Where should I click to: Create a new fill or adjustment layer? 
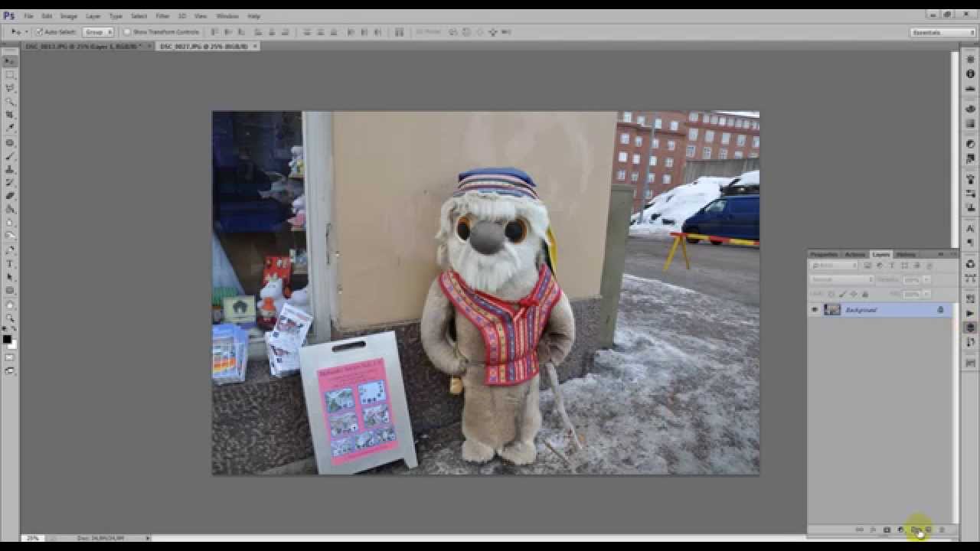pyautogui.click(x=900, y=530)
